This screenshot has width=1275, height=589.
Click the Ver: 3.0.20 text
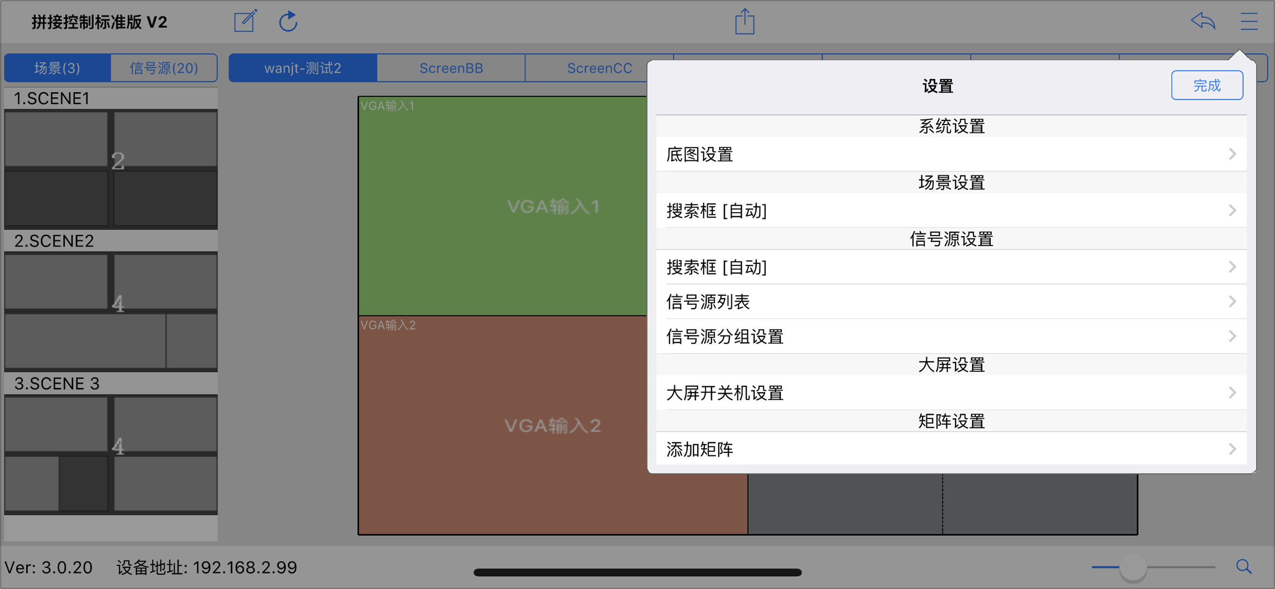tap(48, 567)
